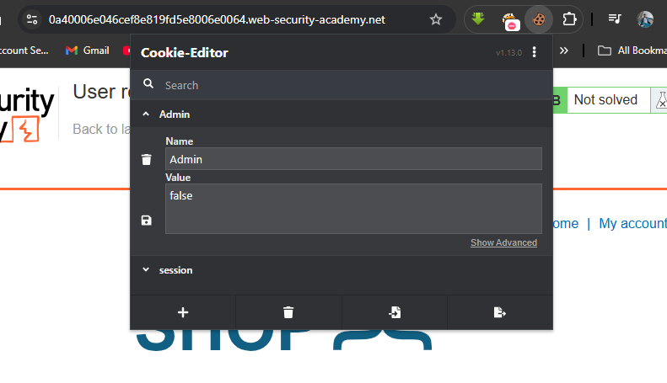Click the Cookie-Editor extension icon in toolbar
The width and height of the screenshot is (667, 383).
pos(539,19)
